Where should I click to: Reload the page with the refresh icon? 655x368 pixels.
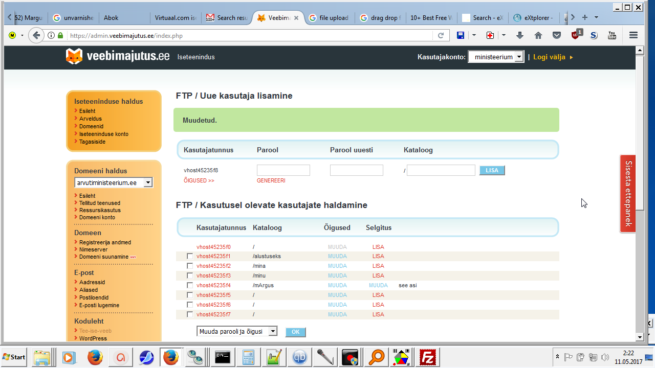click(x=440, y=36)
